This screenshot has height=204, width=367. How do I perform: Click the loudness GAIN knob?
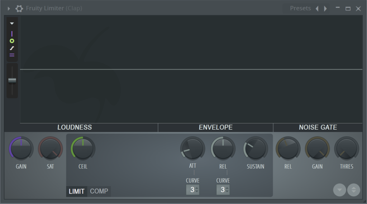pos(21,149)
